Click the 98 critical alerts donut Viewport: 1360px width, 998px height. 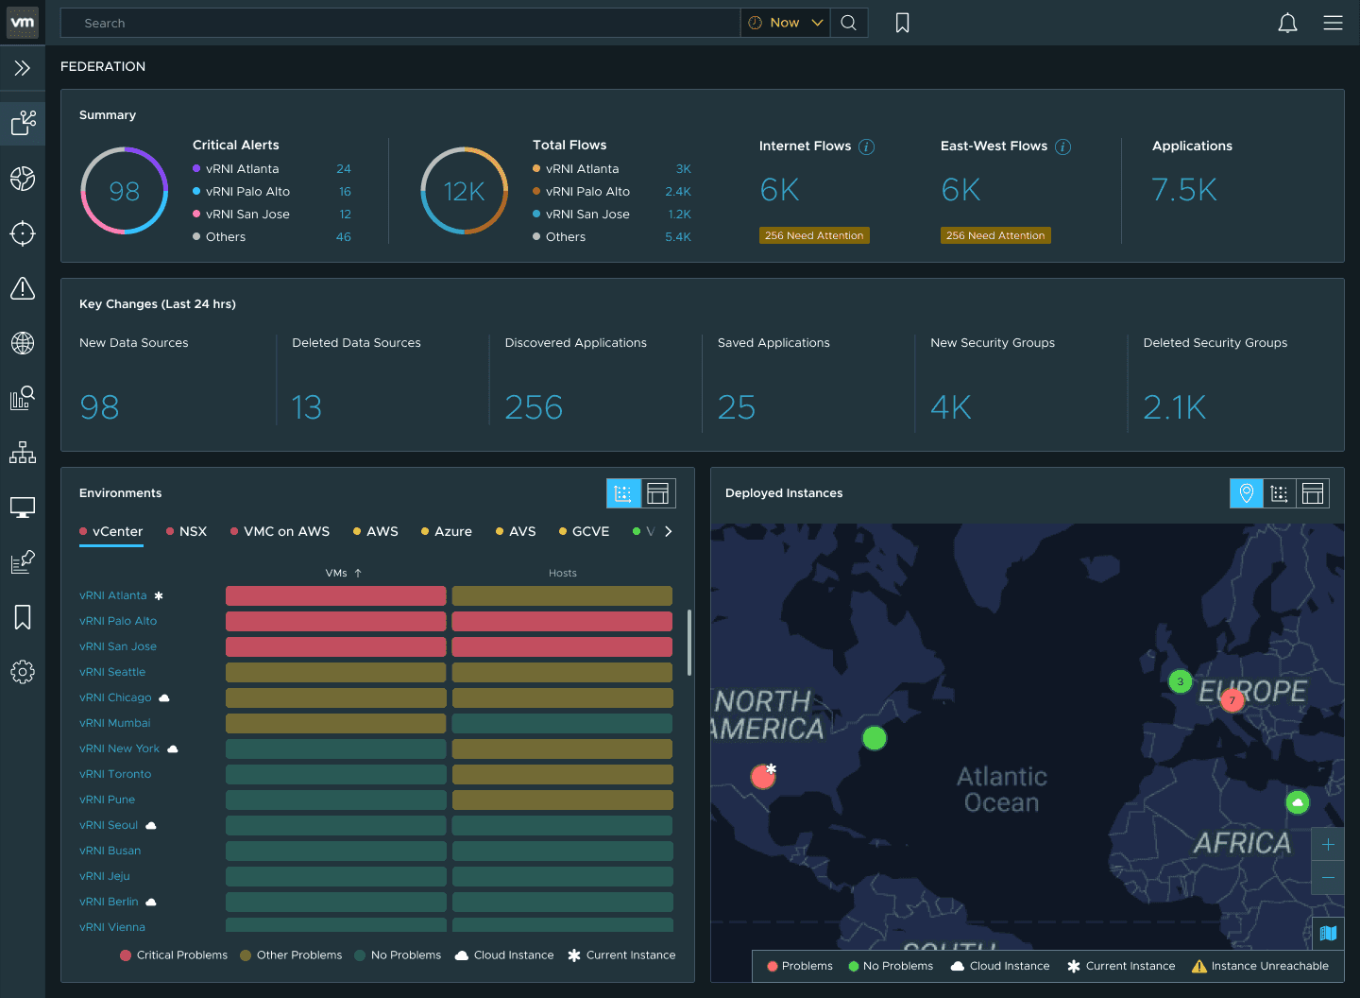coord(125,191)
